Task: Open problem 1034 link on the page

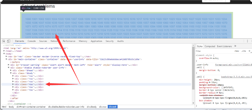Action: tap(224, 19)
